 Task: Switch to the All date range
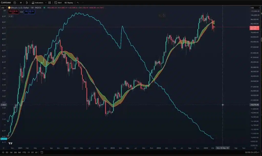(x=36, y=152)
